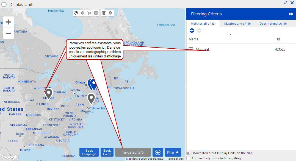Click the Book Campaign button
The image size is (296, 161).
(89, 152)
